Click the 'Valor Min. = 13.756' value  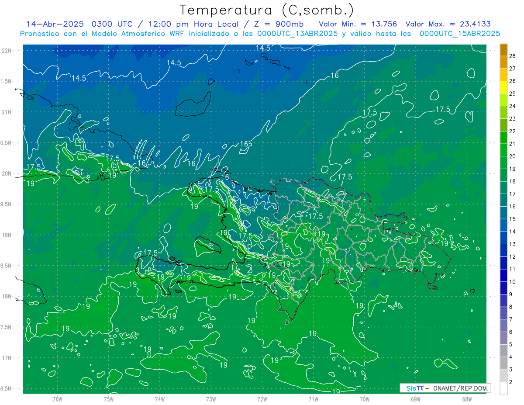tap(358, 24)
